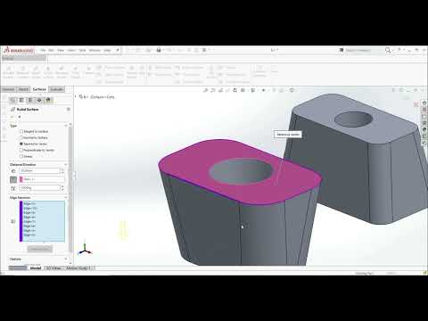The height and width of the screenshot is (321, 428).
Task: Cancel the Ruled Surface with the X icon
Action: pos(20,117)
